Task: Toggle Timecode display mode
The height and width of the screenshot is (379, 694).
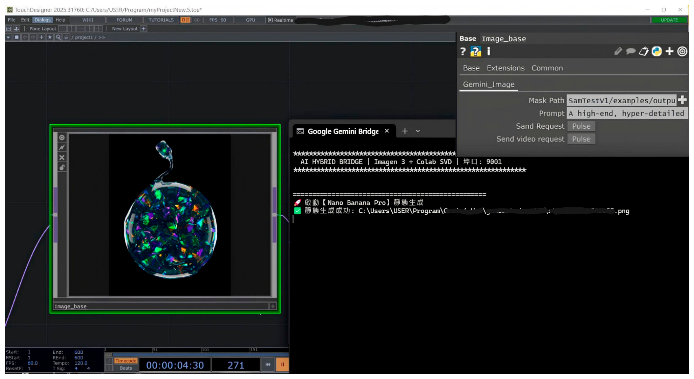Action: pyautogui.click(x=126, y=361)
